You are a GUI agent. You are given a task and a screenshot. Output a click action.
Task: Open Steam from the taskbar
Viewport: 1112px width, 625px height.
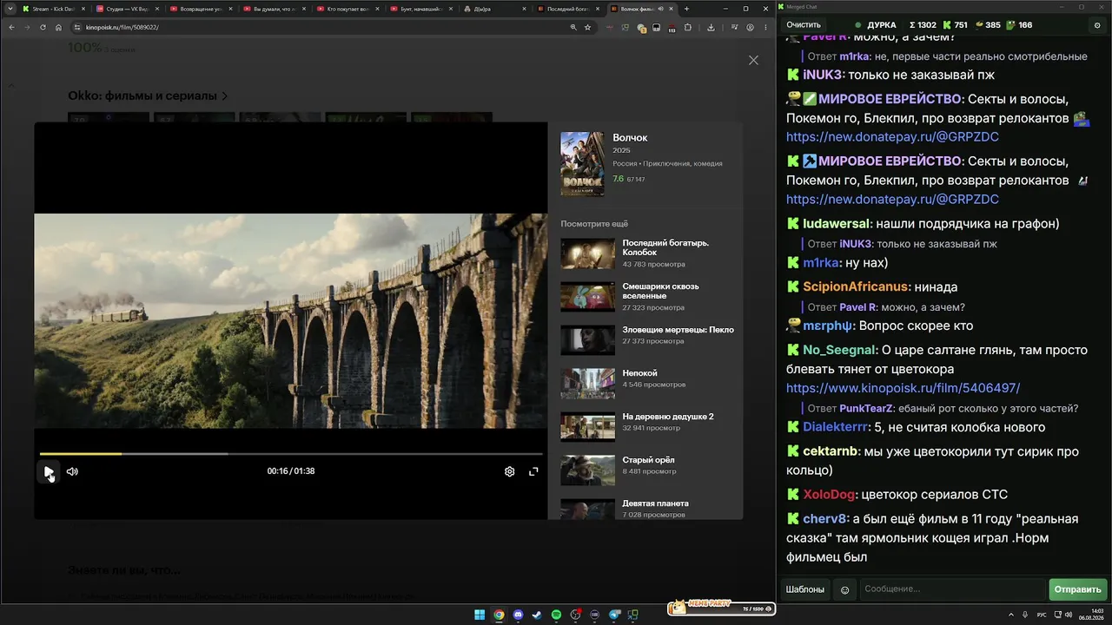[x=538, y=615]
